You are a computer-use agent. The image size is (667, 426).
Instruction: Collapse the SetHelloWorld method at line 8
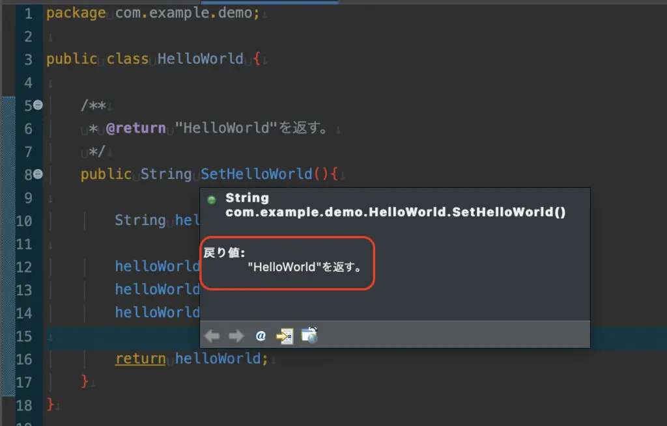pos(38,174)
